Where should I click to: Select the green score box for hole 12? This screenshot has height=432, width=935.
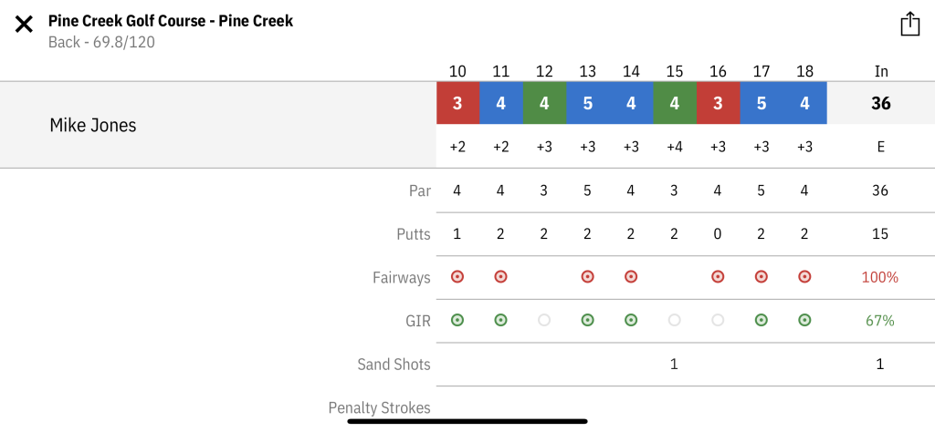544,103
